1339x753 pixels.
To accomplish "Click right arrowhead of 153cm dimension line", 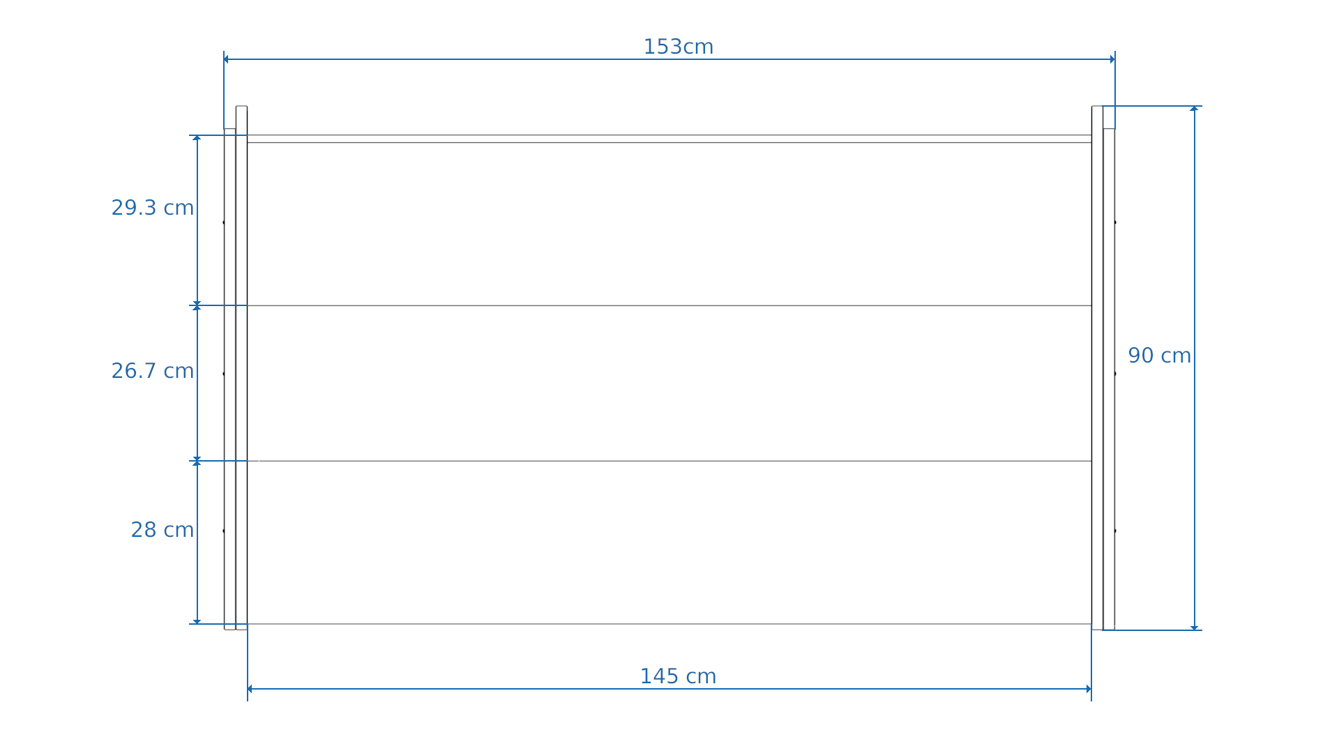I will [1112, 59].
